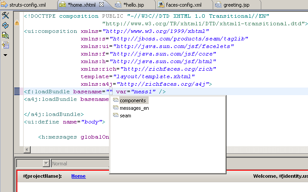Close the home.xhtml editor tab
308x192 pixels.
[101, 5]
